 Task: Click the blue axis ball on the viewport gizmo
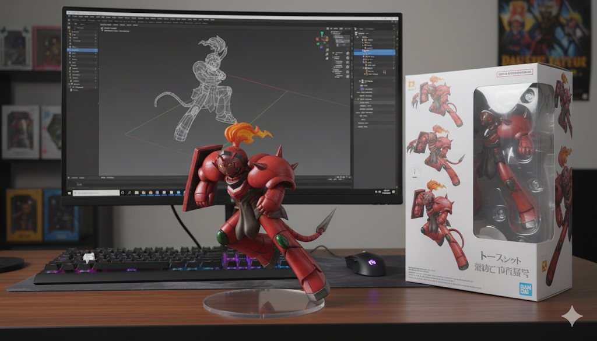coord(321,47)
